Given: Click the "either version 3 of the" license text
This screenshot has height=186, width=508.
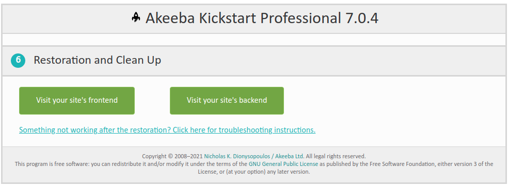Looking at the screenshot, I should point(465,164).
